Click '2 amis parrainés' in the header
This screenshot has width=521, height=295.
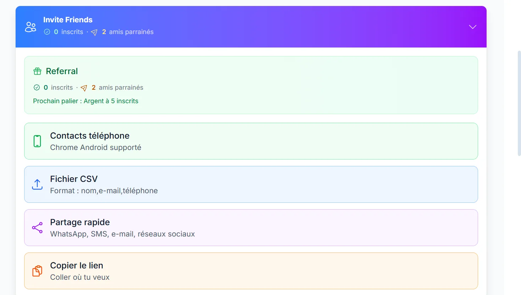coord(128,32)
